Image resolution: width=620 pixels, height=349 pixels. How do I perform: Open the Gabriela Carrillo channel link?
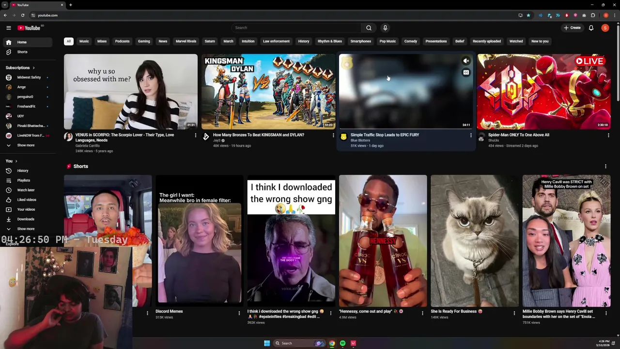(88, 145)
